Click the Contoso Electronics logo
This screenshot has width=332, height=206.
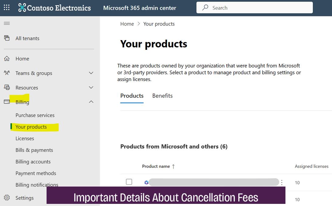[x=54, y=8]
